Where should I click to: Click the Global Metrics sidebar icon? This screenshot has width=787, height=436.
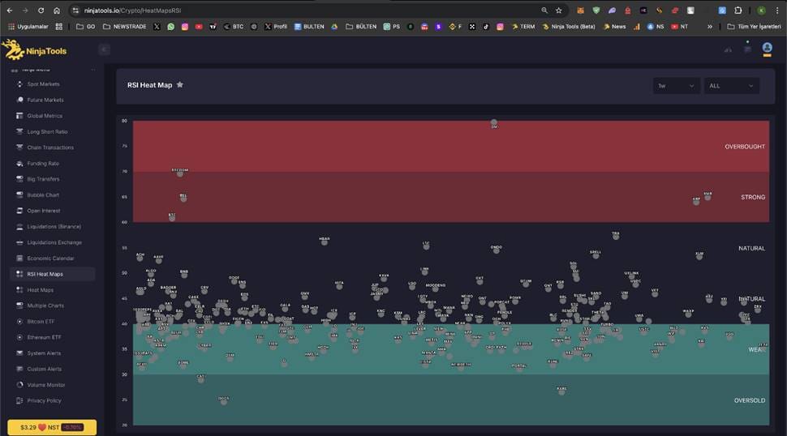click(19, 116)
